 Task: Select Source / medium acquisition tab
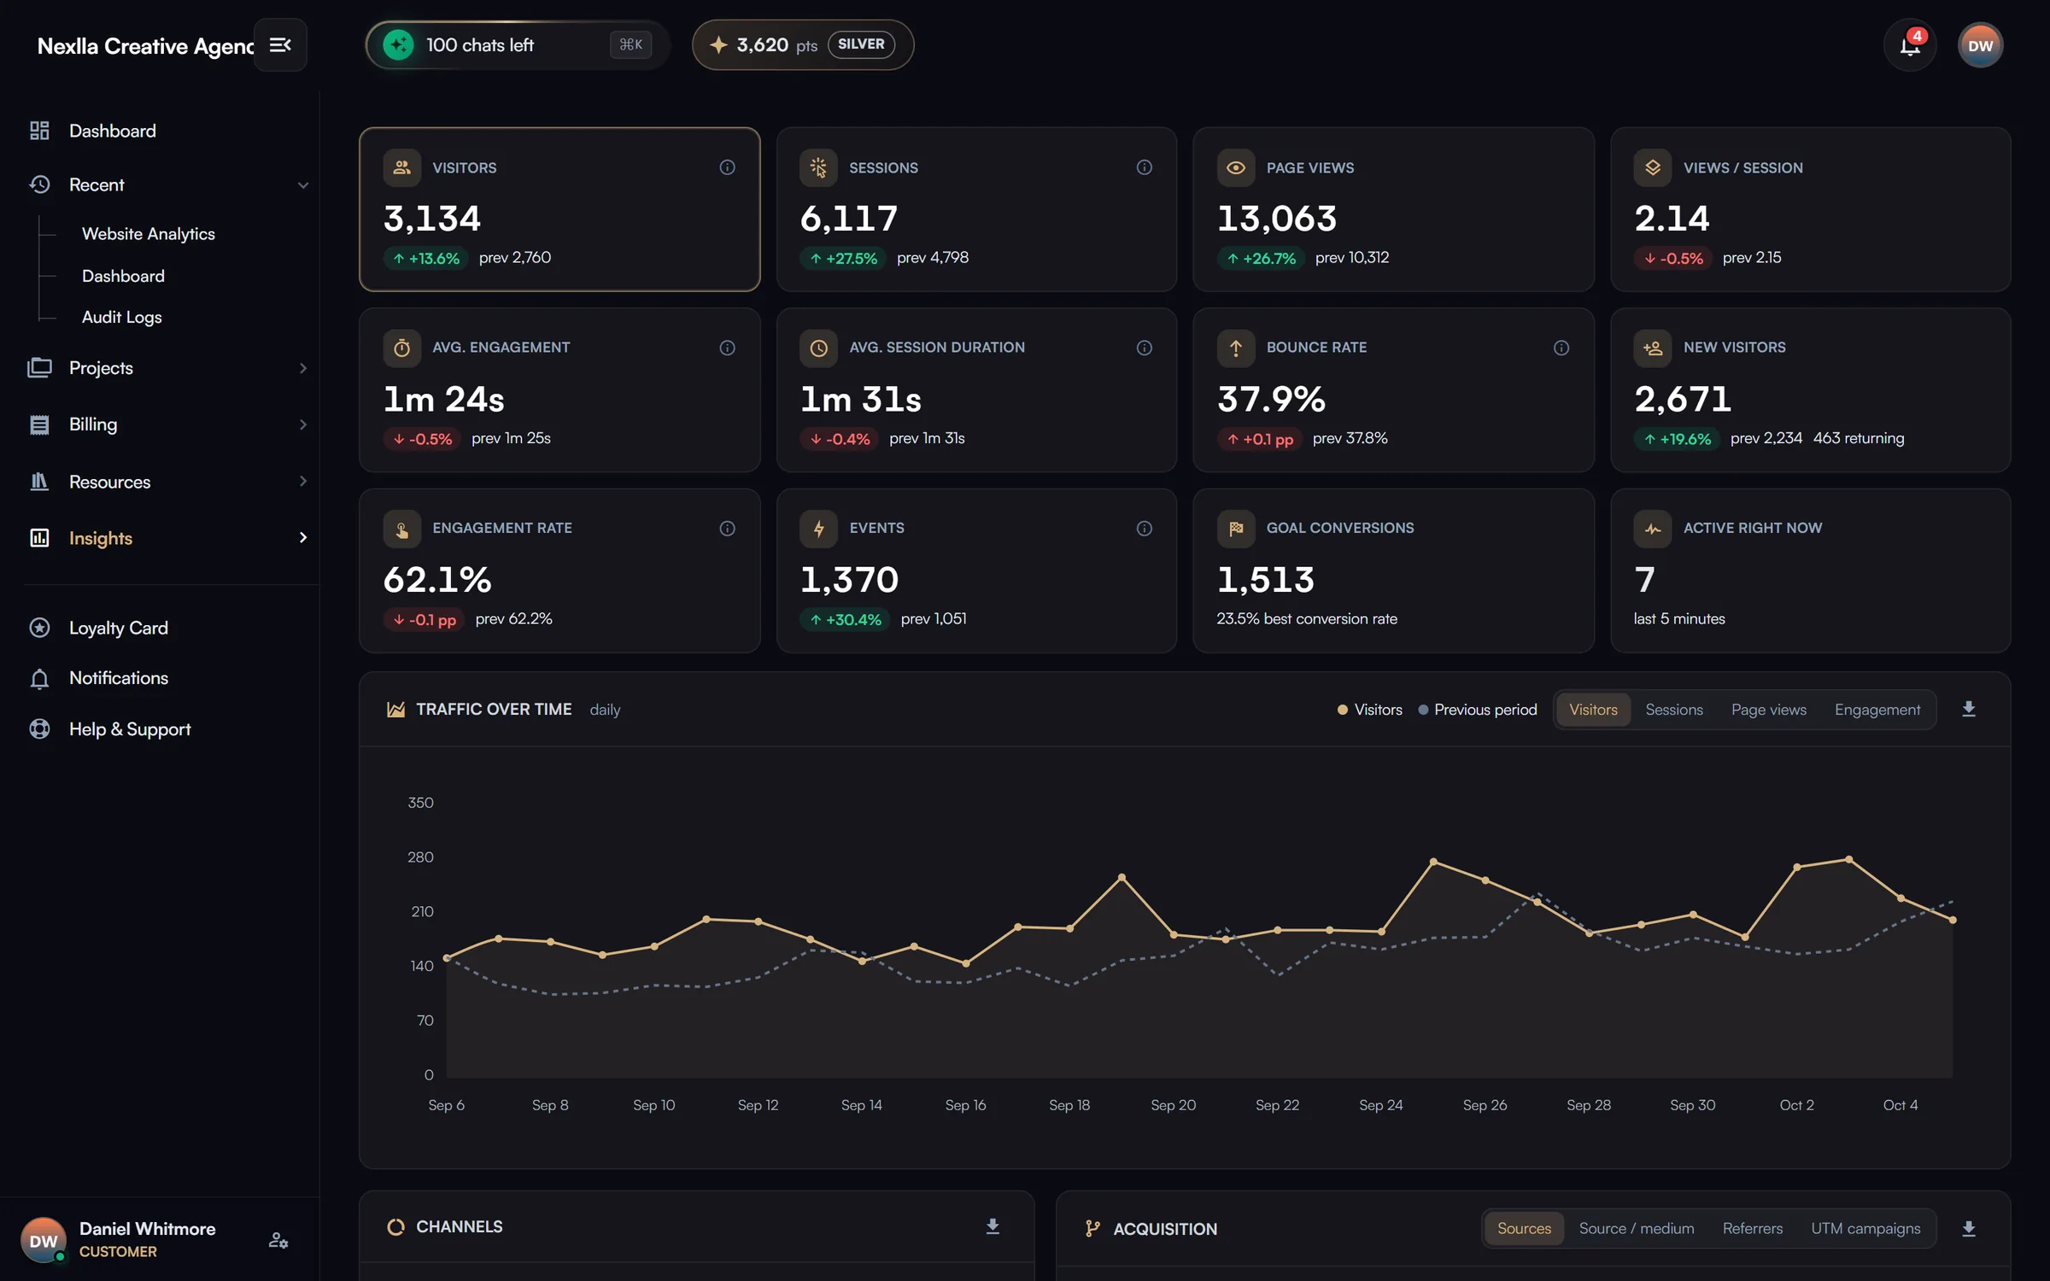click(x=1636, y=1228)
